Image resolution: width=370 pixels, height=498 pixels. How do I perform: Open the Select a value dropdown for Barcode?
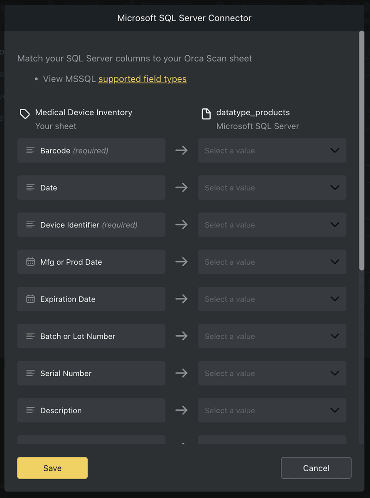point(272,150)
